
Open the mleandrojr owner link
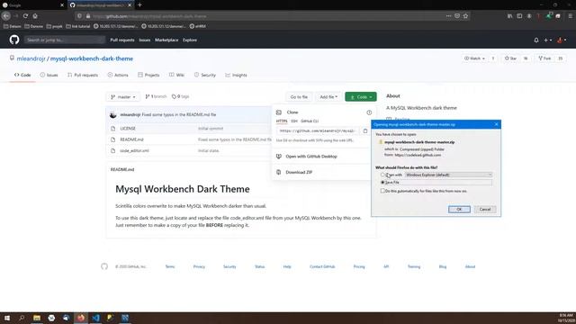coord(31,58)
